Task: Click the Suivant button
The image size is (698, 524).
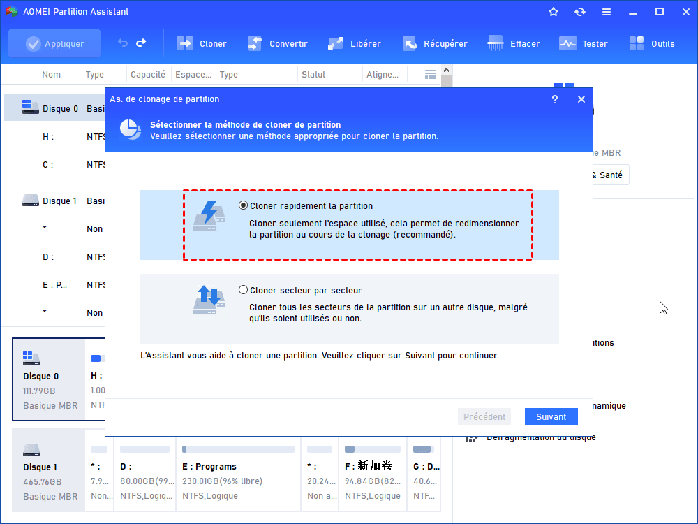Action: coord(551,416)
